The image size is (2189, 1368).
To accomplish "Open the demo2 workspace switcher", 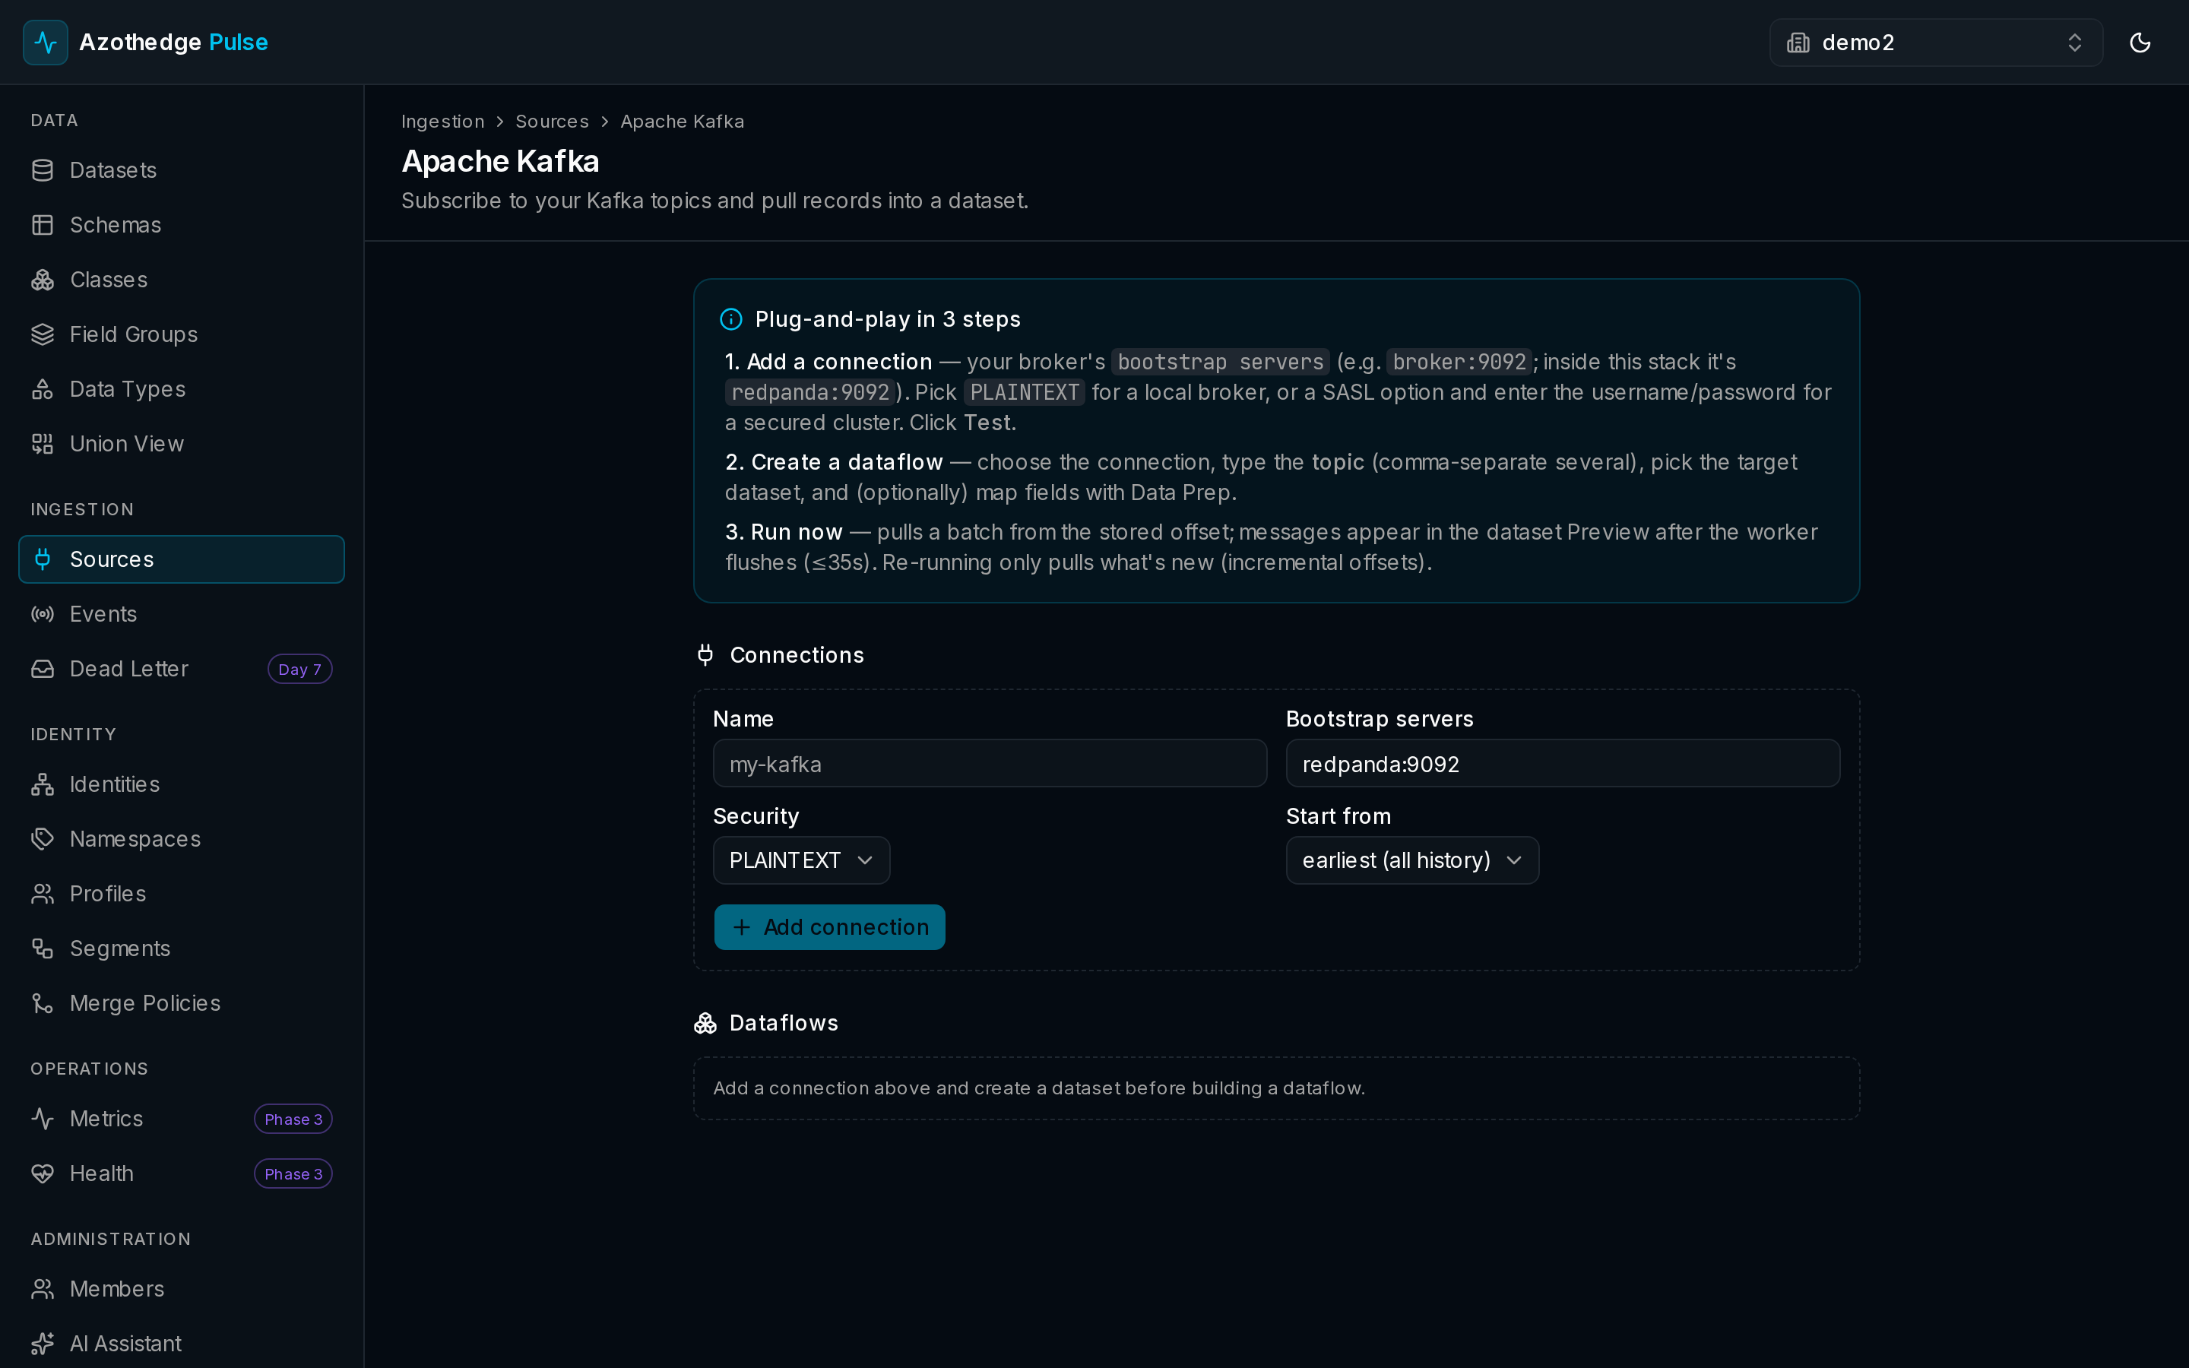I will click(1936, 43).
